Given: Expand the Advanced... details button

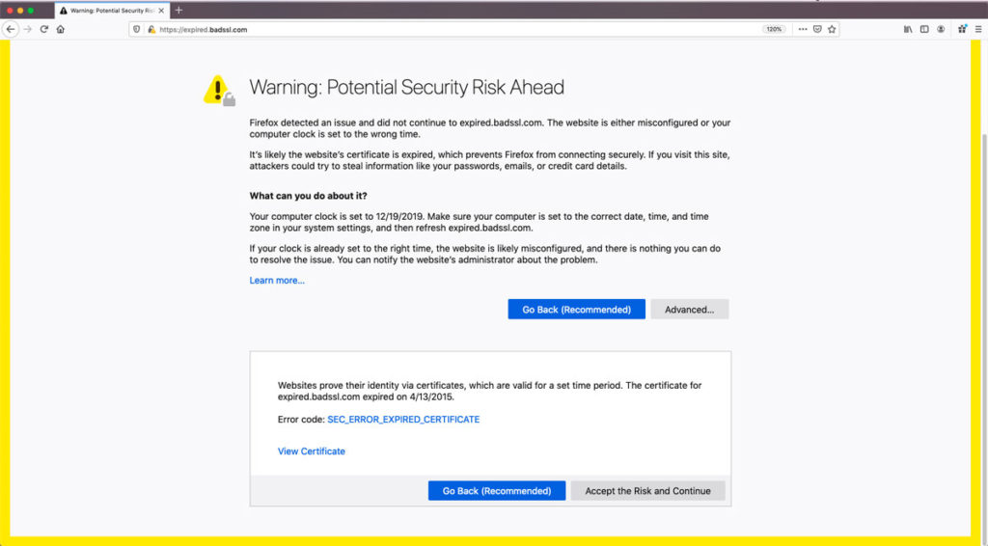Looking at the screenshot, I should [x=689, y=310].
